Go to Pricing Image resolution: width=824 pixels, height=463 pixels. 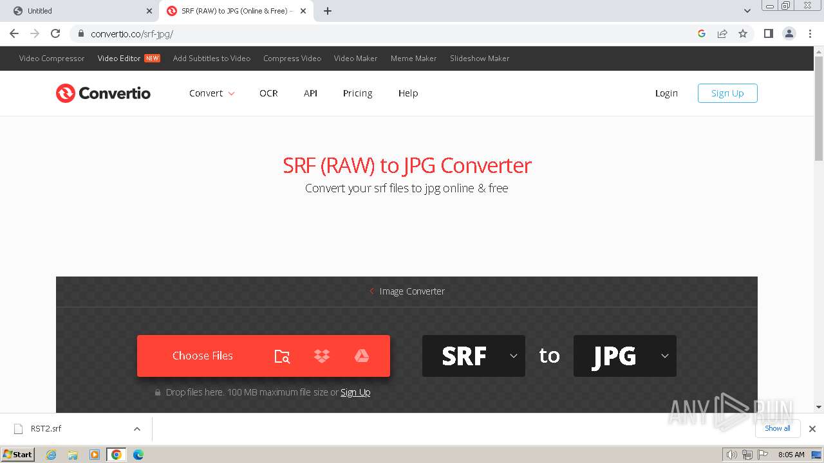pos(357,93)
